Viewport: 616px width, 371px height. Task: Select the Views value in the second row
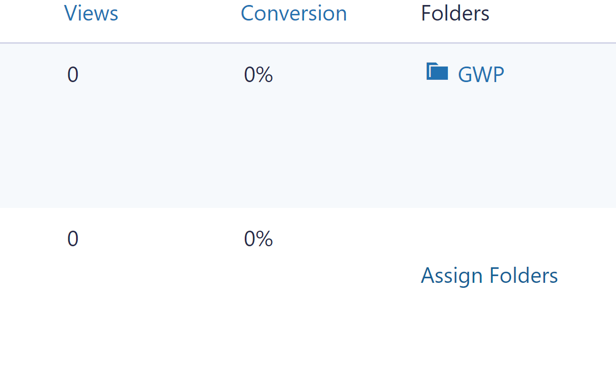(x=73, y=239)
